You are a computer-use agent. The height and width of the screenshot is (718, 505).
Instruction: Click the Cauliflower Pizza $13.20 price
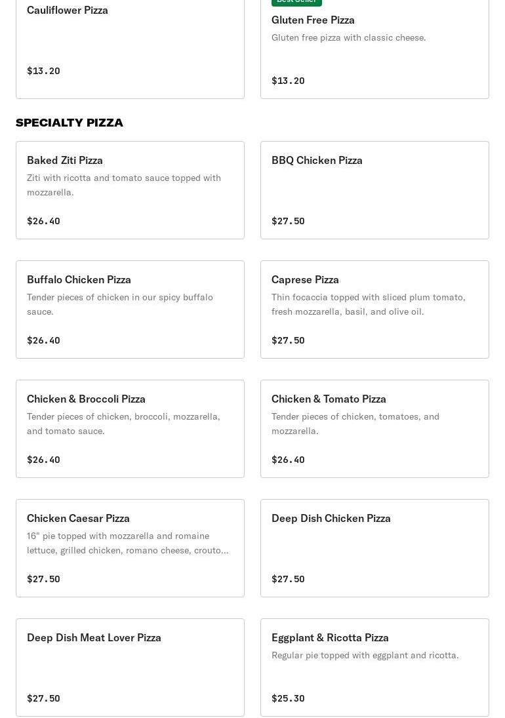[x=43, y=71]
